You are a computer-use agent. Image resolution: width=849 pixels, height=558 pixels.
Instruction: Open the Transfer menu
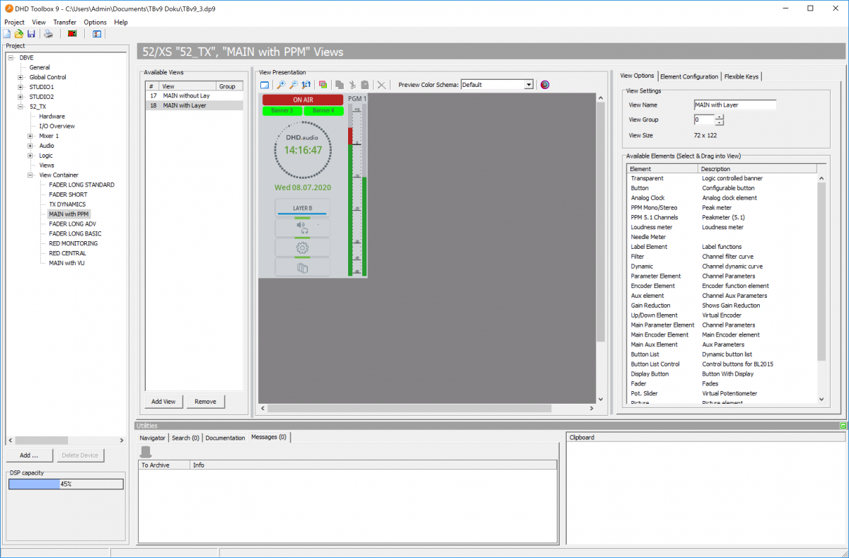[x=64, y=22]
